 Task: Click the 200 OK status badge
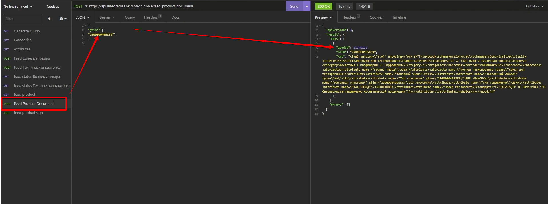click(x=324, y=6)
